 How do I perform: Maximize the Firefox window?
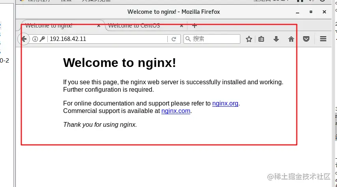pyautogui.click(x=311, y=12)
